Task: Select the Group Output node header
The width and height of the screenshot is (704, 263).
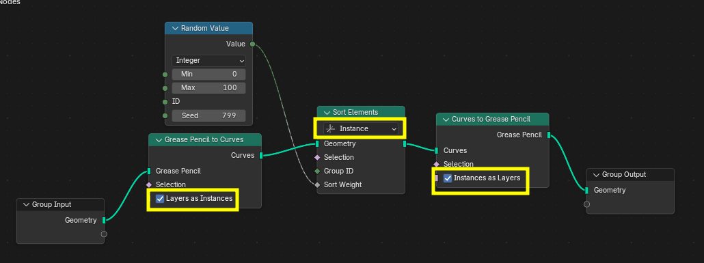Action: coord(630,175)
